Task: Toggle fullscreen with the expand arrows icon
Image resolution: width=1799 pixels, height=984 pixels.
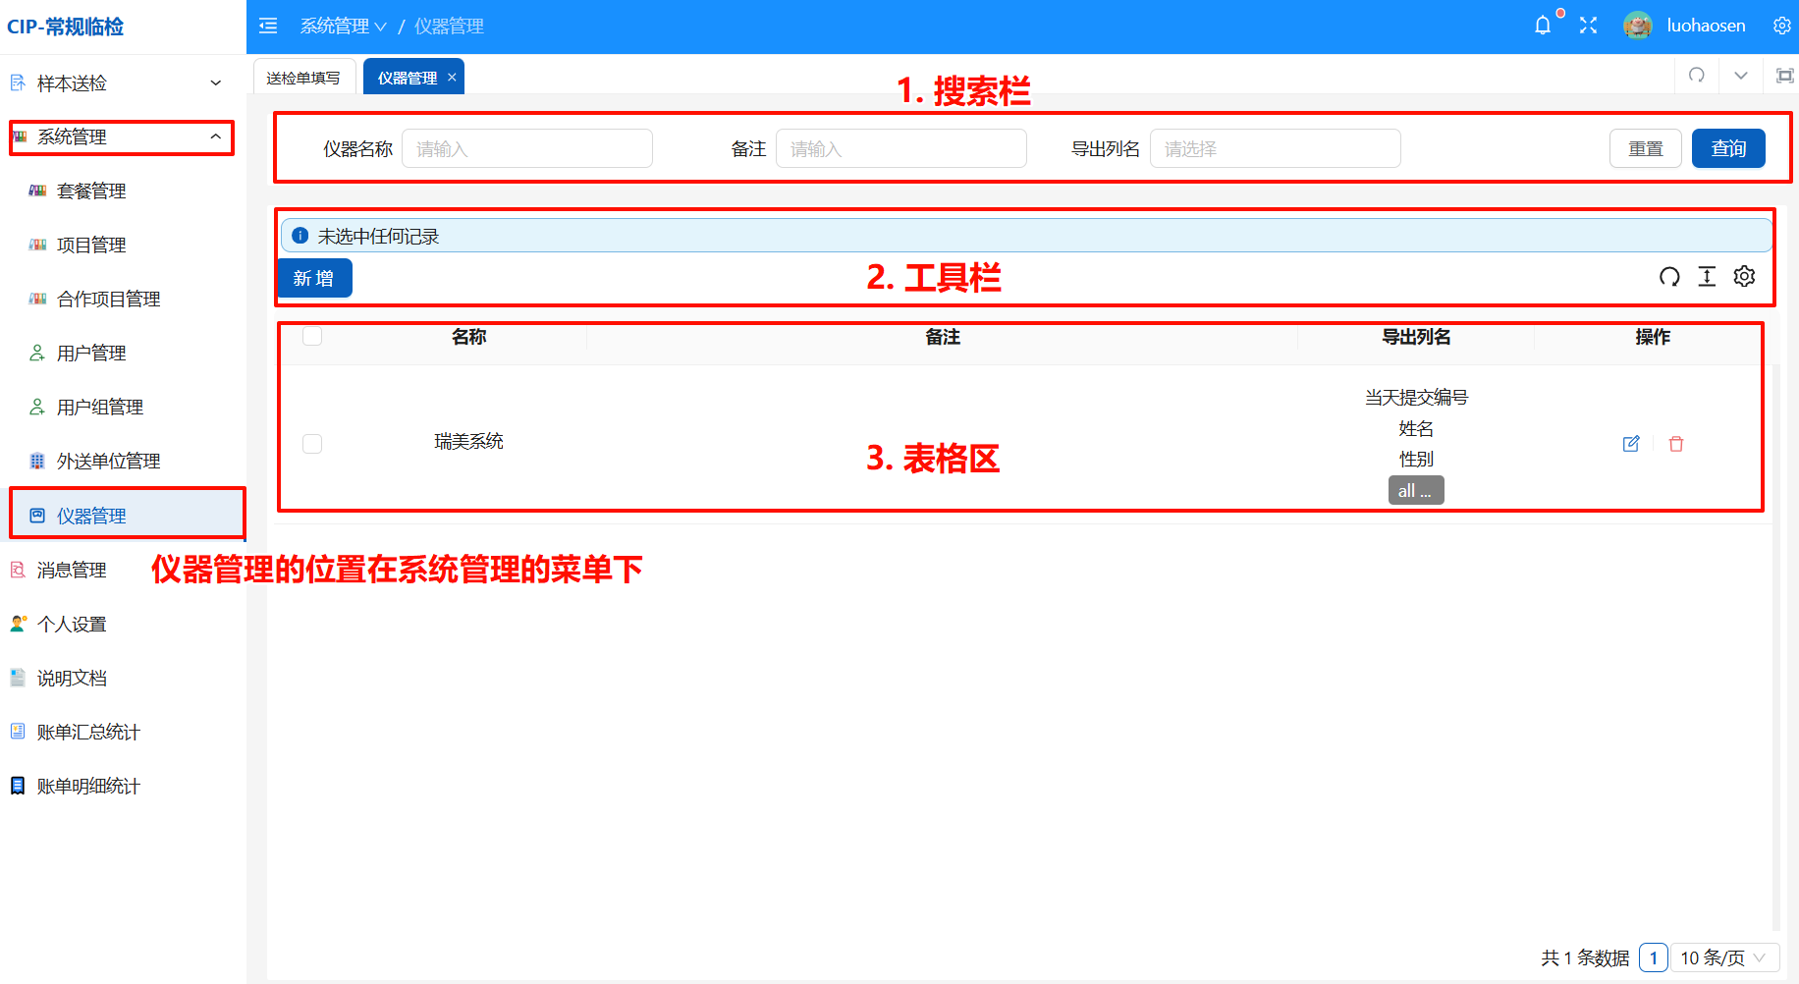Action: coord(1588,26)
